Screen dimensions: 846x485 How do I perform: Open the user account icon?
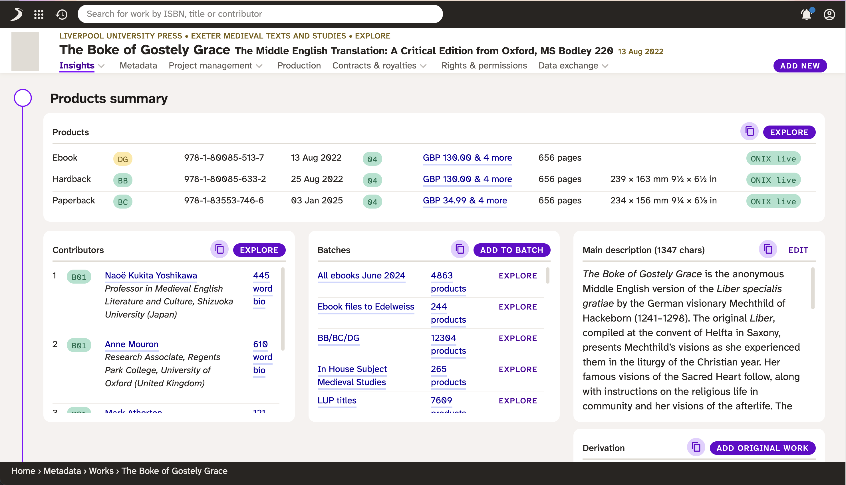(x=829, y=14)
